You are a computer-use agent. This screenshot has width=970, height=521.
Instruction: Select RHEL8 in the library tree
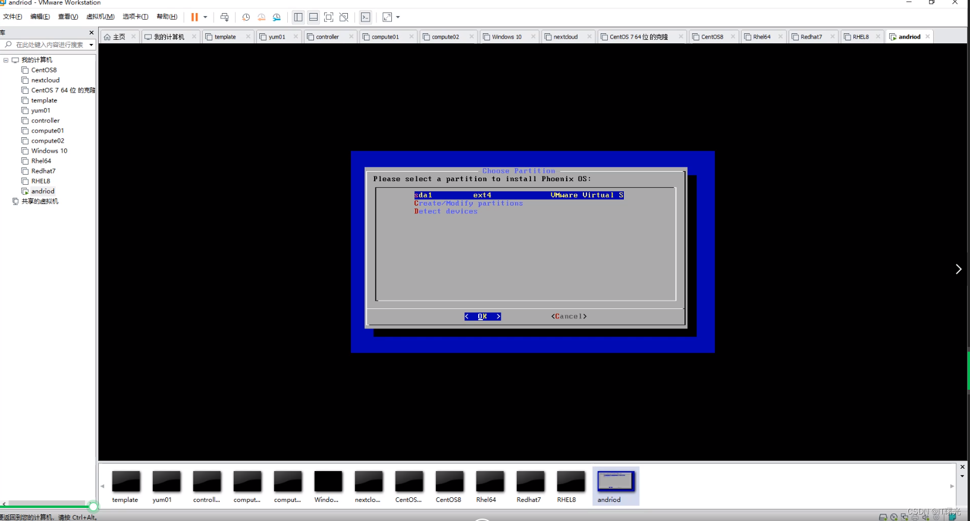pos(40,181)
